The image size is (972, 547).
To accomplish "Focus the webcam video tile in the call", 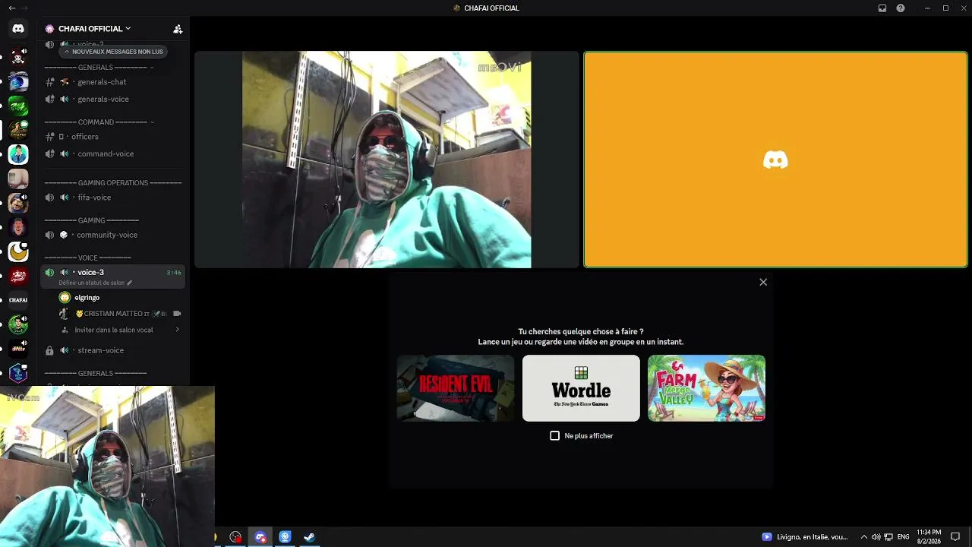I will pos(387,160).
